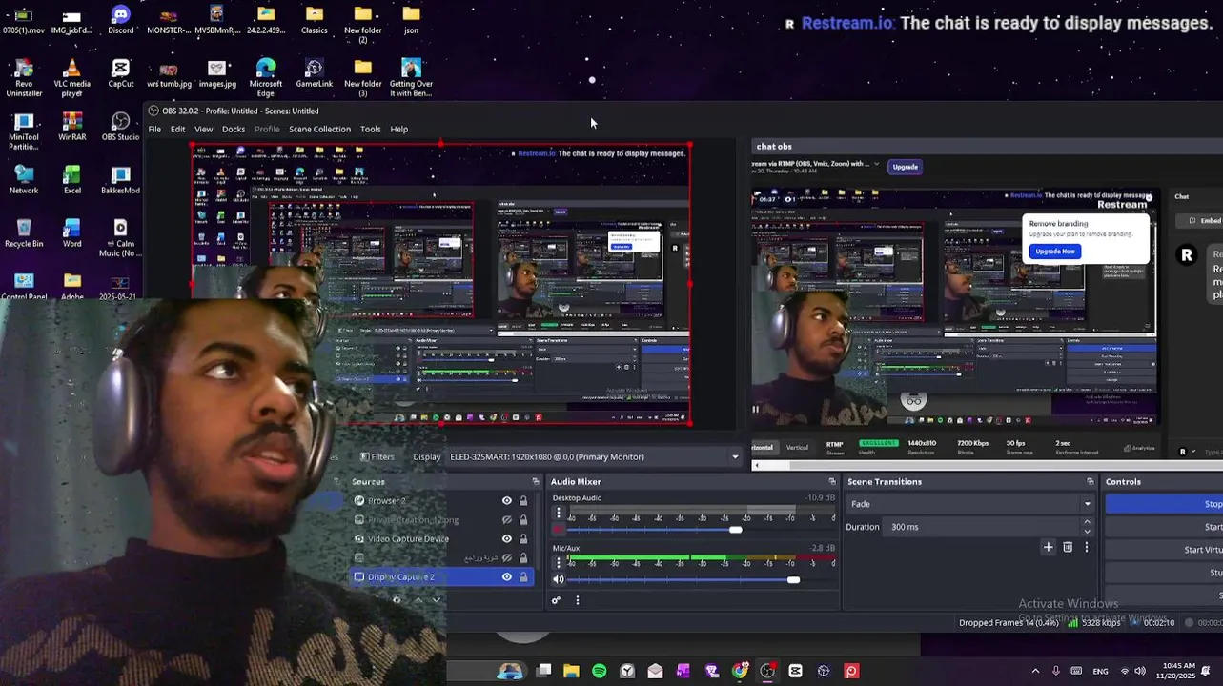Click the Upgrade button in chat obs dock
The width and height of the screenshot is (1223, 686).
(905, 167)
